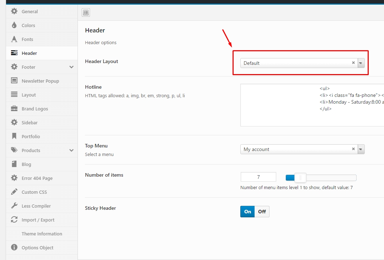Click the Import / Export refresh icon
The height and width of the screenshot is (260, 384).
[x=14, y=220]
